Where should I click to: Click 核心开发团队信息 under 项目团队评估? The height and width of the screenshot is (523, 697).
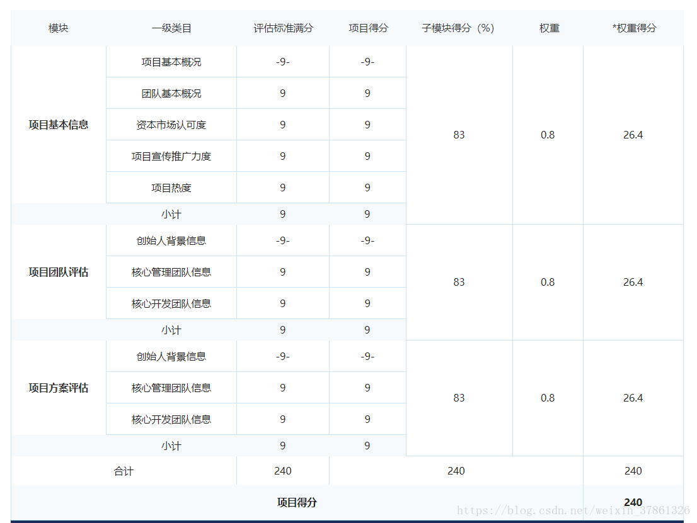[171, 304]
